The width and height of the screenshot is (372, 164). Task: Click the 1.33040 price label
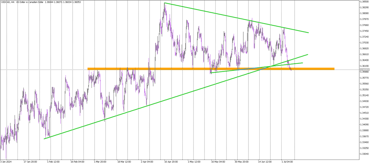[x=365, y=154]
